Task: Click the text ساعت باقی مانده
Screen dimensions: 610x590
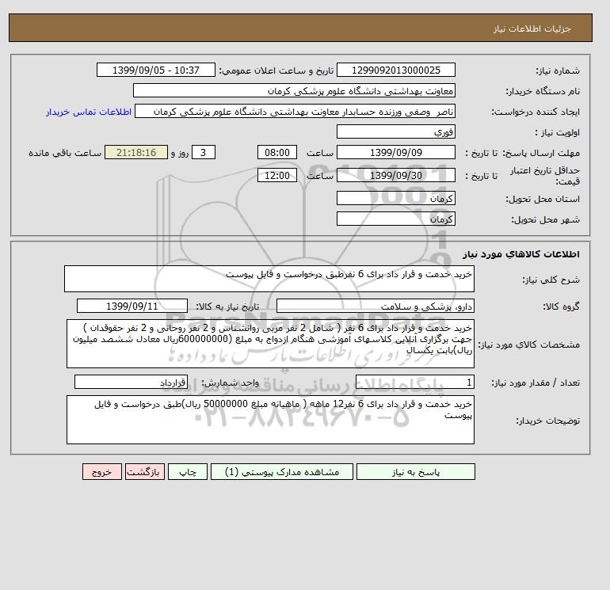Action: (x=65, y=153)
